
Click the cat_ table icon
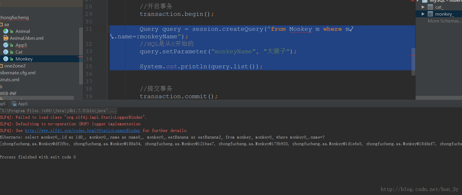pyautogui.click(x=430, y=7)
